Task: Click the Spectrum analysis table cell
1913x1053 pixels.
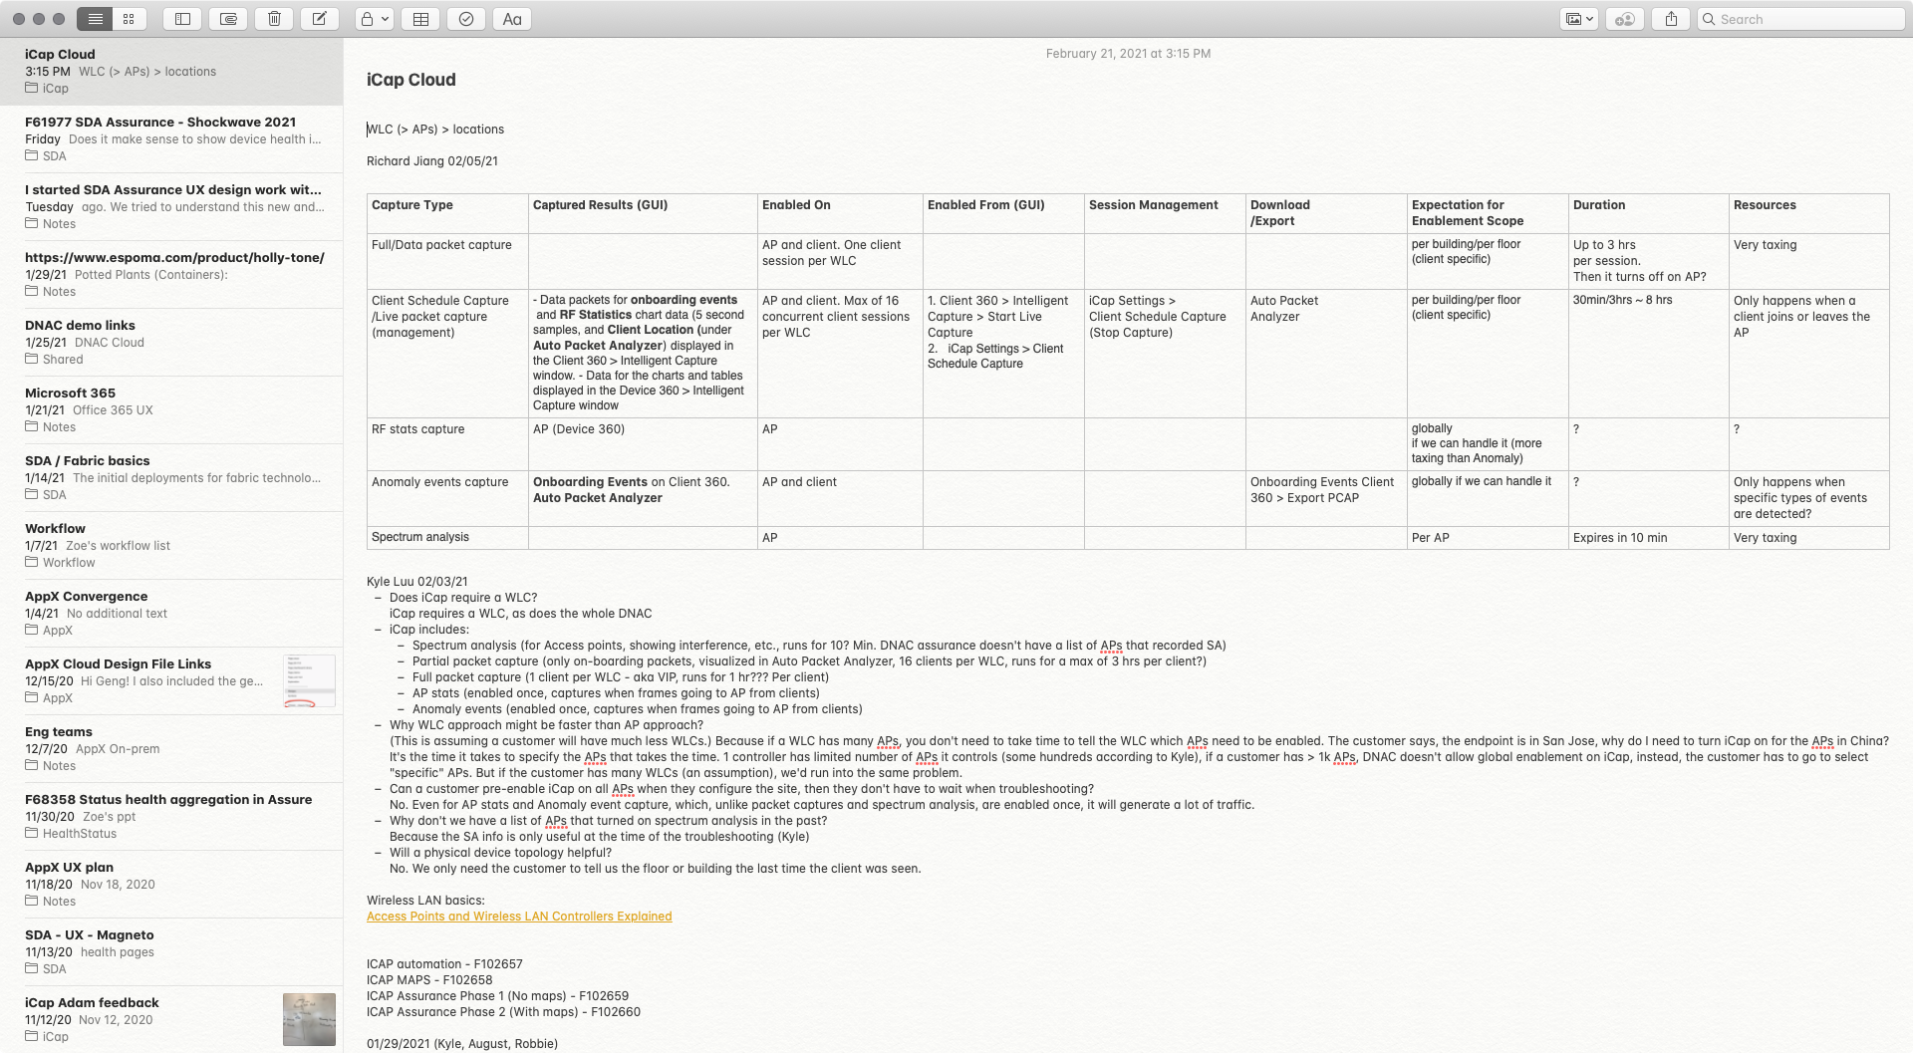Action: pos(447,538)
